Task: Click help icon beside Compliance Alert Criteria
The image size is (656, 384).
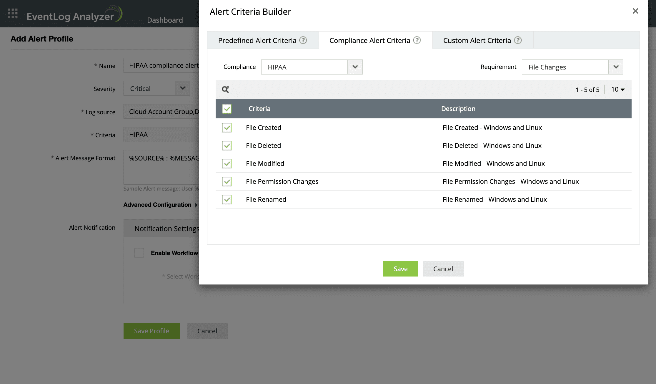Action: [x=417, y=40]
